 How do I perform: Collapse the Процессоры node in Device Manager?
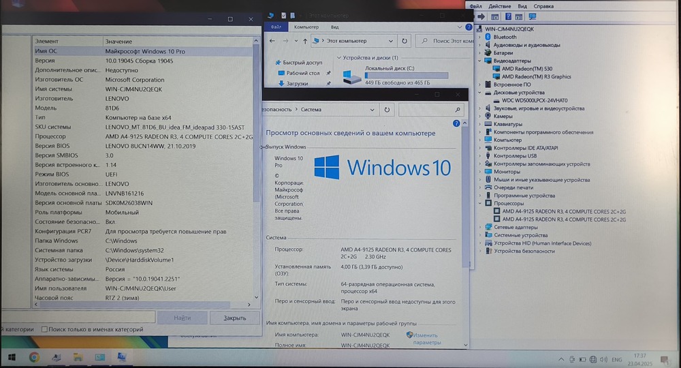(480, 203)
